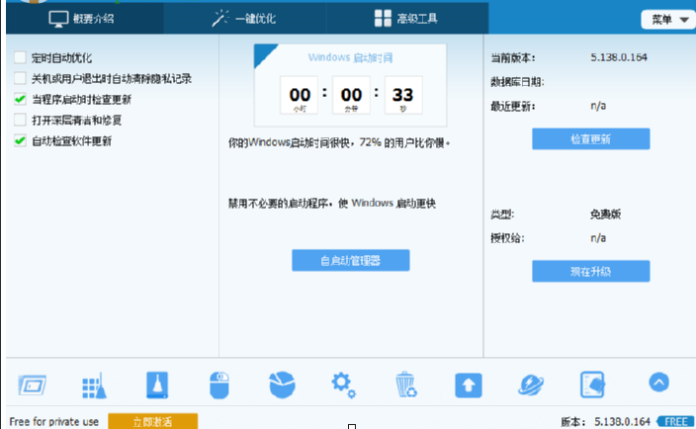Viewport: 696px width, 429px height.
Task: Expand the dock with round up-chevron button
Action: pyautogui.click(x=658, y=382)
